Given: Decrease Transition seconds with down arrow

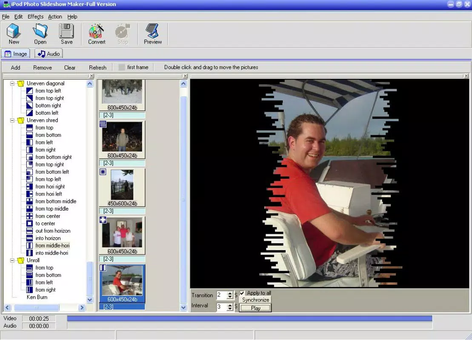Looking at the screenshot, I should click(x=230, y=297).
